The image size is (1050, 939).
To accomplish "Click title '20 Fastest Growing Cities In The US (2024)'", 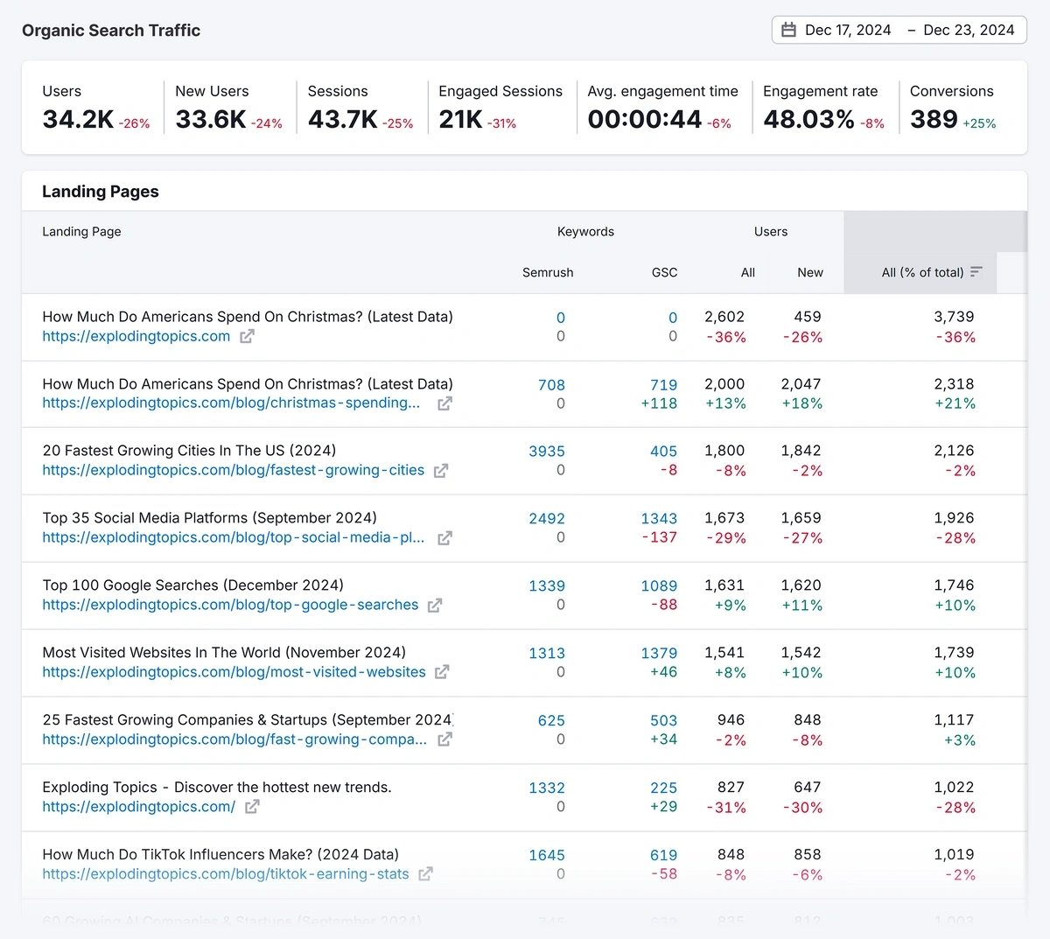I will click(x=189, y=451).
